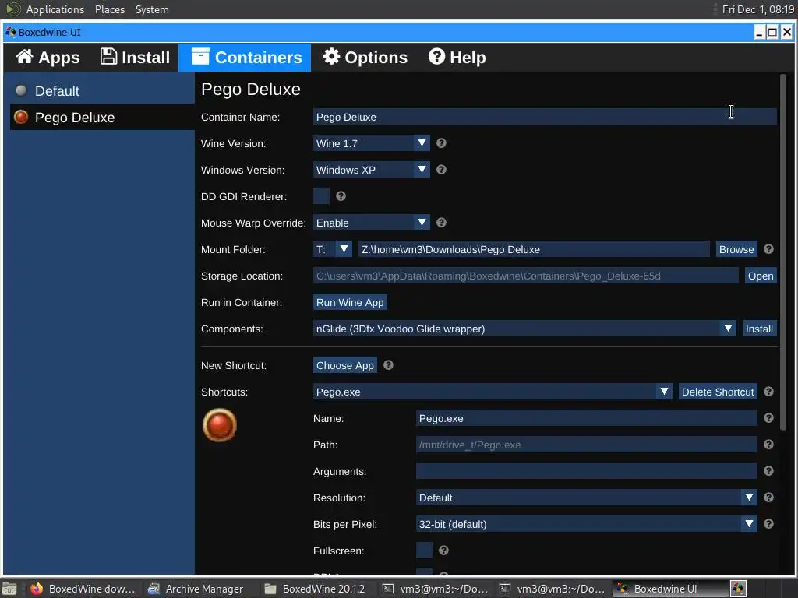Show help for Fullscreen
798x598 pixels.
point(443,551)
